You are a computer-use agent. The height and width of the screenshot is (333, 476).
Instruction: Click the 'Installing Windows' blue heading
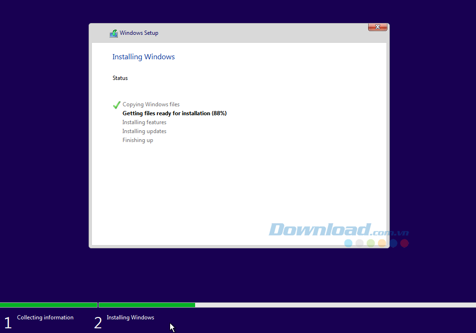(144, 57)
